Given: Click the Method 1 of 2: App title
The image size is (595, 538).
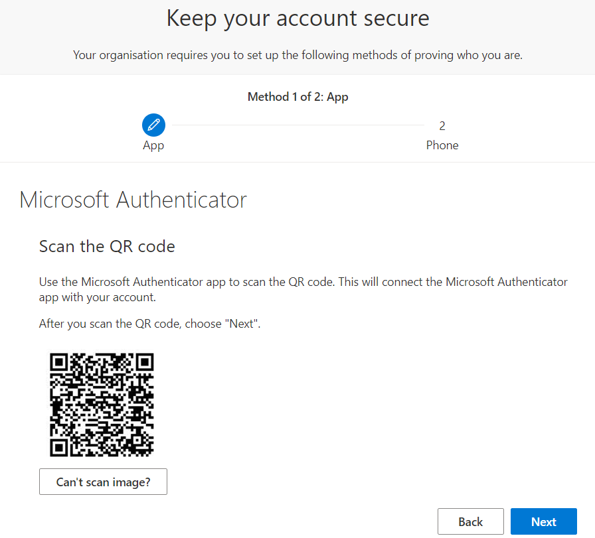Looking at the screenshot, I should pyautogui.click(x=298, y=97).
